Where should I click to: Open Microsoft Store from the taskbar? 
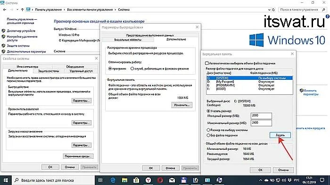click(136, 180)
